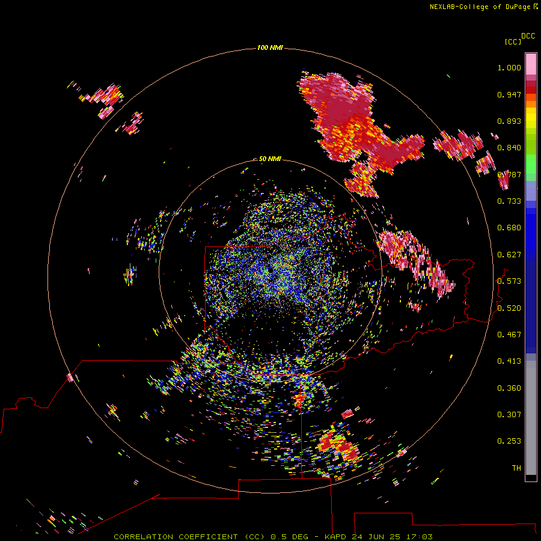Click the 24 JUN 25 date
This screenshot has width=541, height=541.
[x=376, y=537]
